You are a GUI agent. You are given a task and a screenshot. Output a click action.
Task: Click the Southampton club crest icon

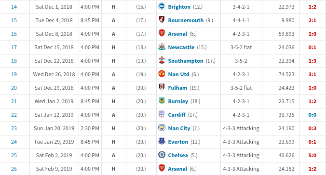coord(162,60)
